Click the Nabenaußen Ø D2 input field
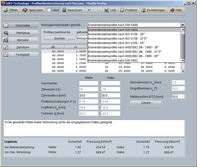197x167 pixels. click(178, 97)
